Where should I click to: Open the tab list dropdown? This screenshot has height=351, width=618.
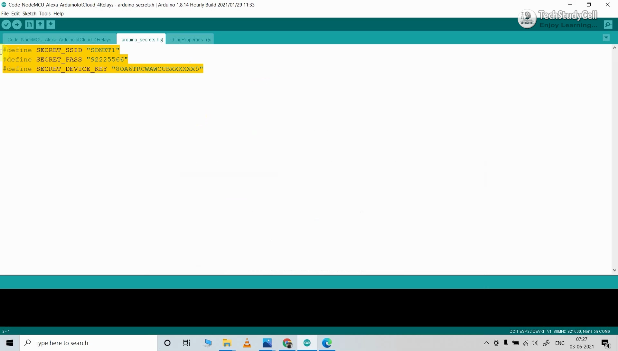click(x=606, y=38)
